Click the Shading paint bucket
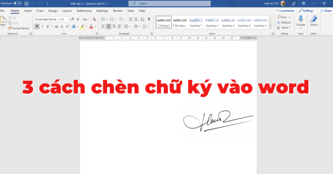Screen dimensions: 333x174 pyautogui.click(x=136, y=26)
